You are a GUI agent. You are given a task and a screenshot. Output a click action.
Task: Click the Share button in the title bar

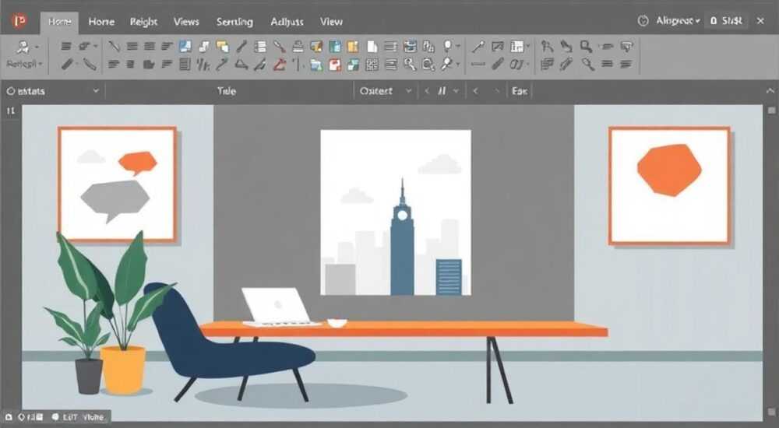tap(726, 21)
